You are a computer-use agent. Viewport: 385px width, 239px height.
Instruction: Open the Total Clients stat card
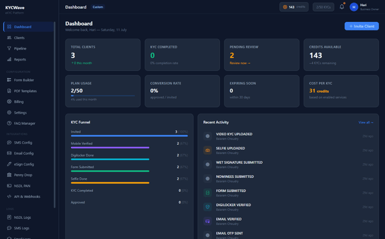click(103, 55)
